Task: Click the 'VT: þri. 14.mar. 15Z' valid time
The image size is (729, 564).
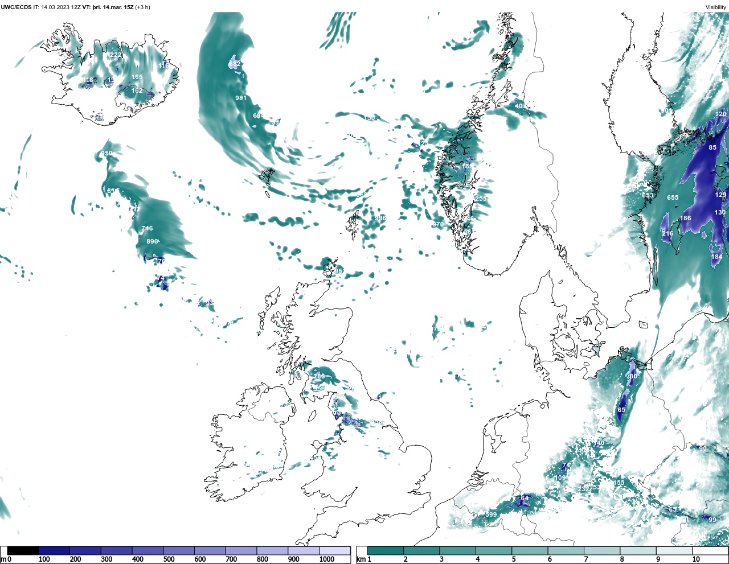Action: [x=108, y=7]
